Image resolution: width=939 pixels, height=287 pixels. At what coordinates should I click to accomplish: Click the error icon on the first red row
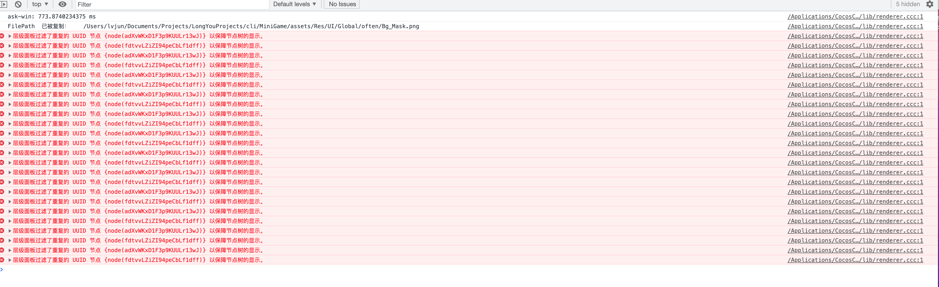tap(2, 36)
